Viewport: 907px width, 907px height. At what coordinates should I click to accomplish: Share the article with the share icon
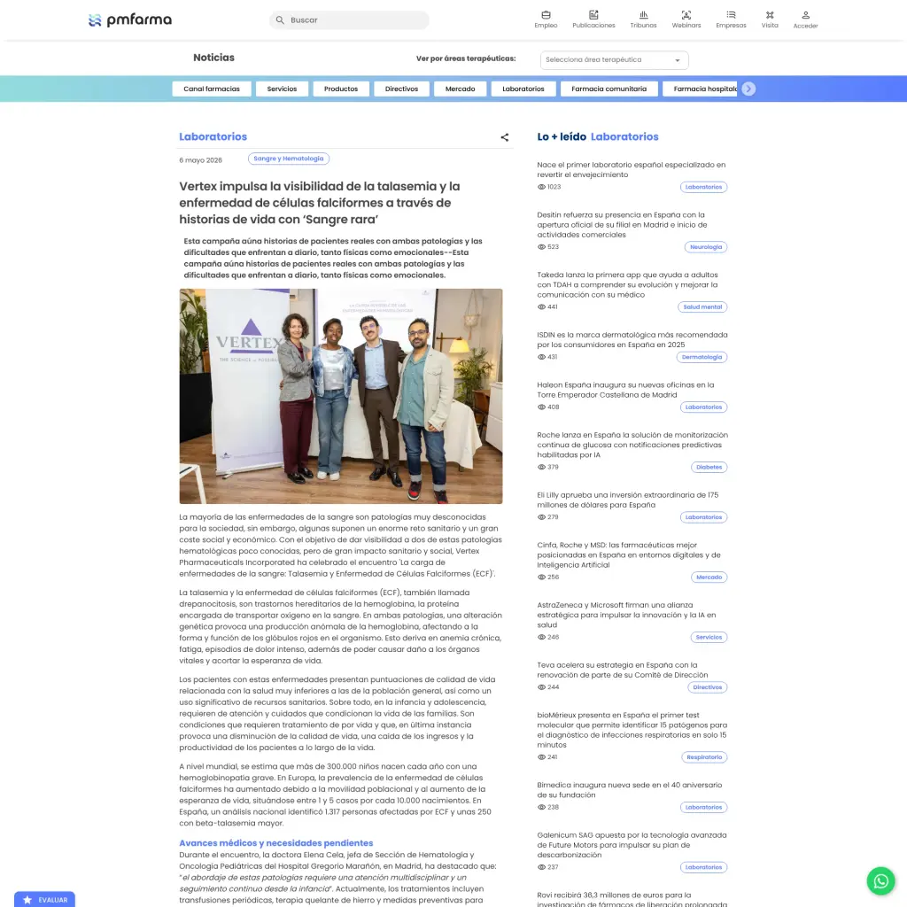click(504, 137)
